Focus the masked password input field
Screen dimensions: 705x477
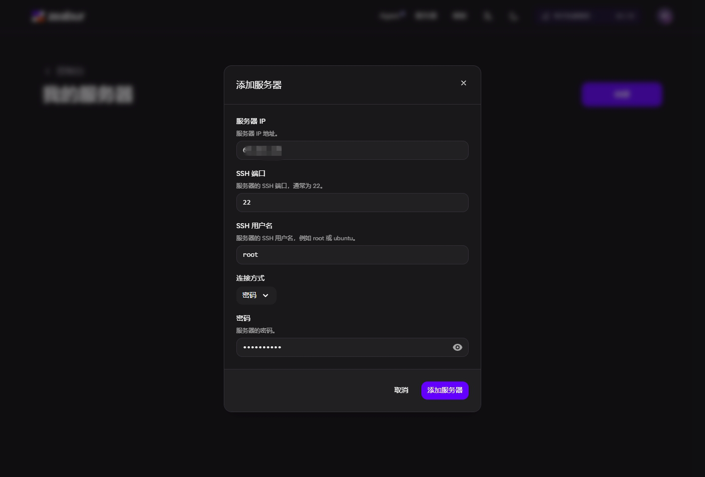click(x=352, y=347)
